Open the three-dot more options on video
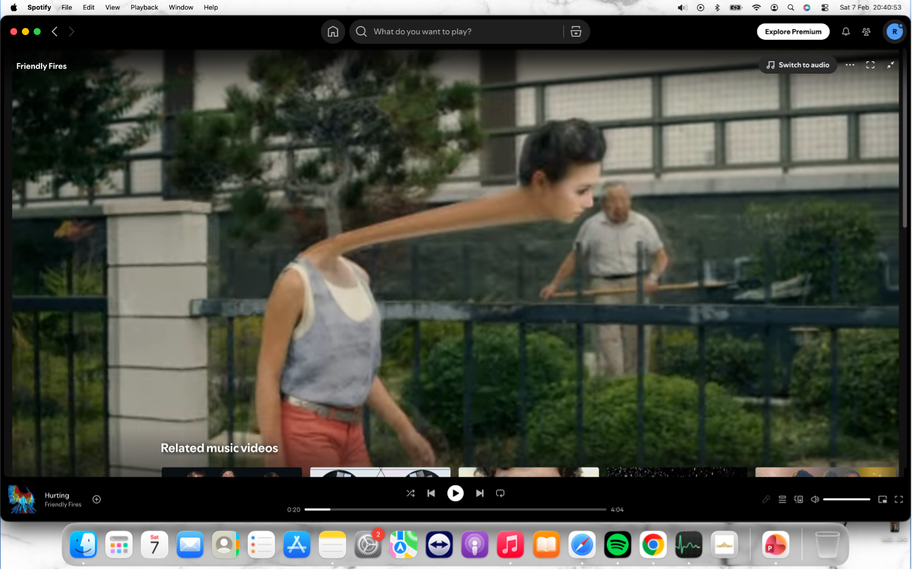Image resolution: width=915 pixels, height=574 pixels. pos(850,65)
